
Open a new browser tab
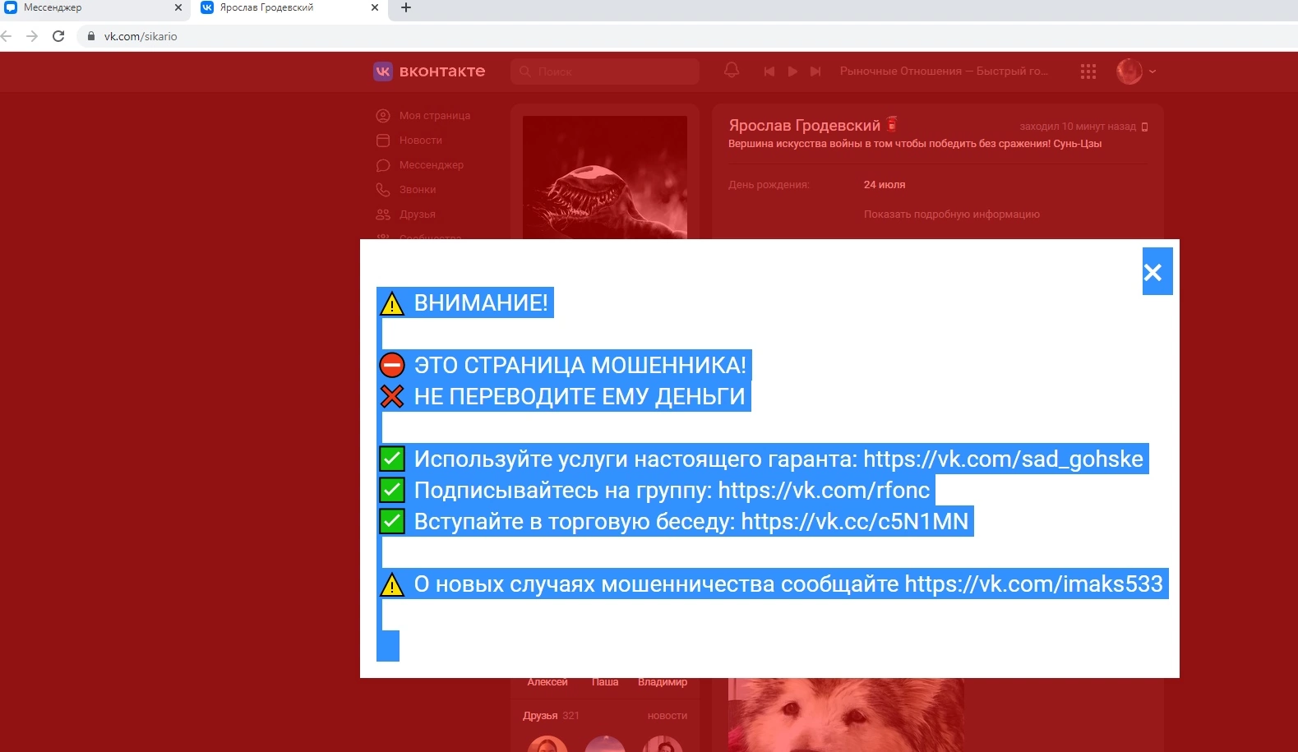tap(406, 8)
